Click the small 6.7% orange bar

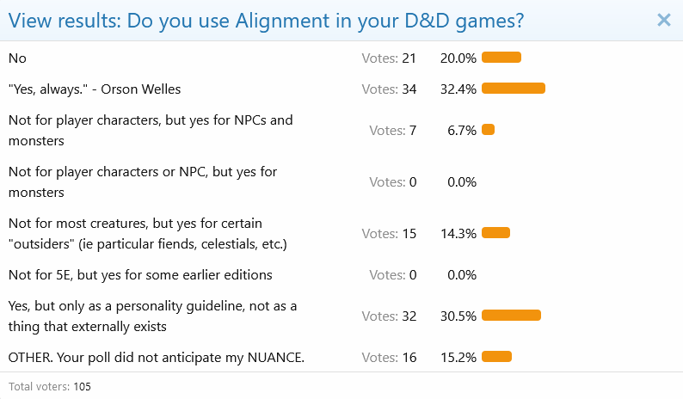pyautogui.click(x=489, y=130)
